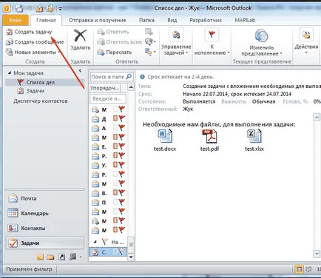Select the Список дел folder
The width and height of the screenshot is (321, 278).
pyautogui.click(x=44, y=82)
